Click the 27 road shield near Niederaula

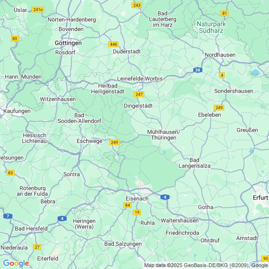37,247
